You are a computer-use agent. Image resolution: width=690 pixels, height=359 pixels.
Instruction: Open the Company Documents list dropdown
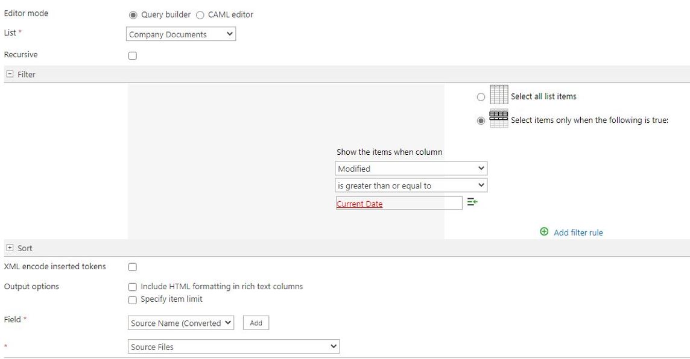(180, 34)
